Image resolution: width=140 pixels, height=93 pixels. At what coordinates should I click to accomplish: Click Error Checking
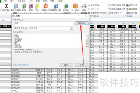pos(132,9)
